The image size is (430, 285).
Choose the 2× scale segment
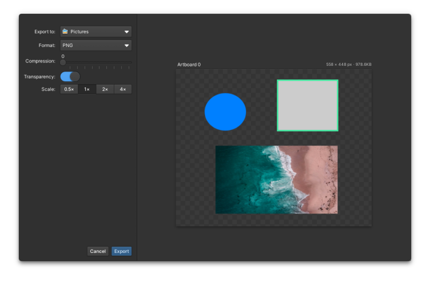[x=105, y=89]
